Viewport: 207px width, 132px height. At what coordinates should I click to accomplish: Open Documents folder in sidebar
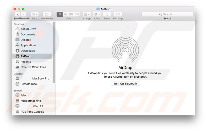tap(32, 35)
